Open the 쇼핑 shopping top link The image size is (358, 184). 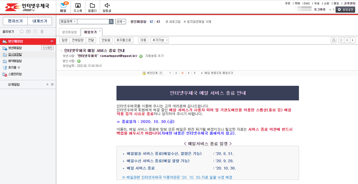click(326, 3)
